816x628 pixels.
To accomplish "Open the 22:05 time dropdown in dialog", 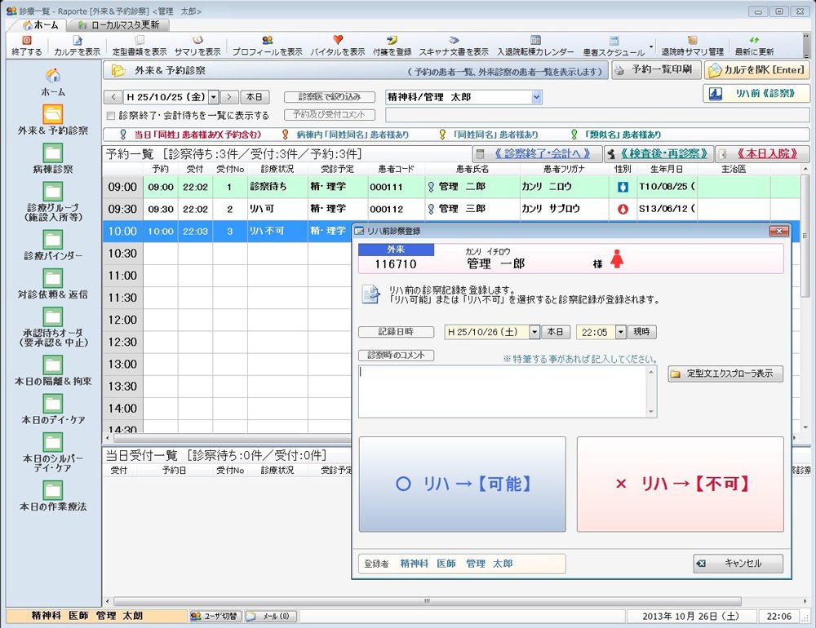I will point(620,332).
